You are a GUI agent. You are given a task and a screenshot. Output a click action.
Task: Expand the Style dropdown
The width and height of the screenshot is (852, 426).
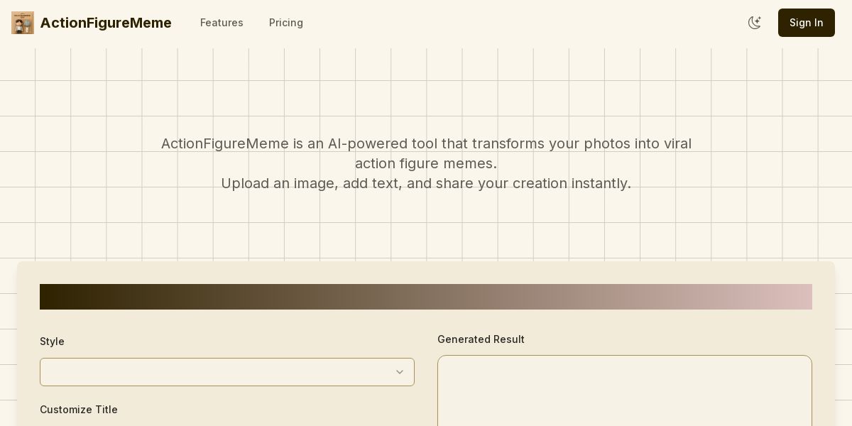point(227,372)
